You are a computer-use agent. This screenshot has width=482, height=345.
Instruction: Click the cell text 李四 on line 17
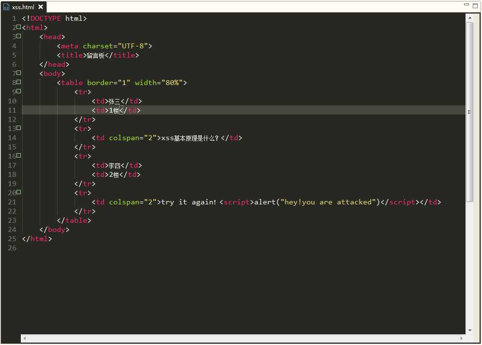click(114, 165)
